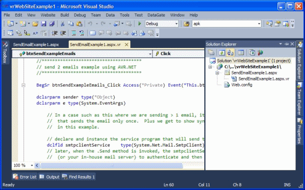Click the Find in Files icon beside apk
The width and height of the screenshot is (305, 190).
186,23
